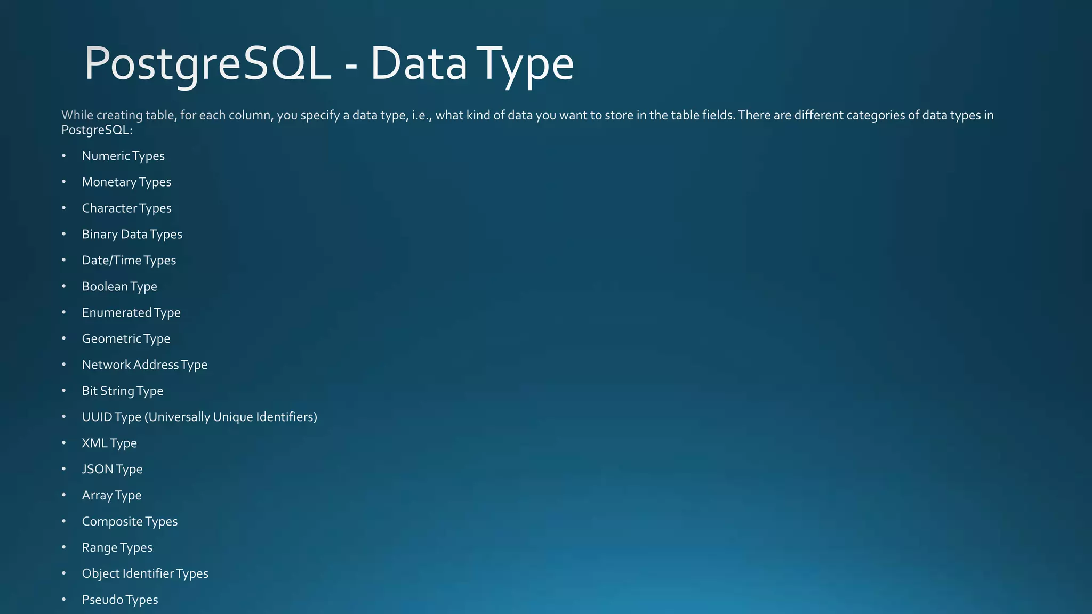Select the Enumerated Type entry
The width and height of the screenshot is (1092, 614).
[x=131, y=313]
